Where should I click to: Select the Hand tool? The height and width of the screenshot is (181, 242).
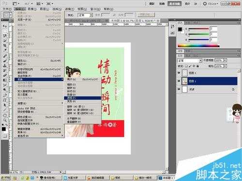5,115
